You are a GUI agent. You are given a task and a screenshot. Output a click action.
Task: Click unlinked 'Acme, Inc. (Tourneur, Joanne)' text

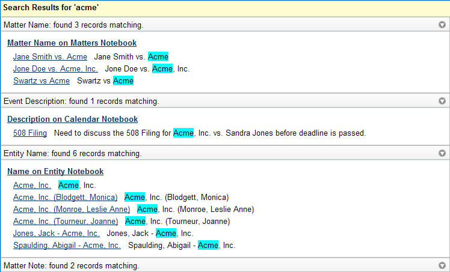tap(177, 222)
